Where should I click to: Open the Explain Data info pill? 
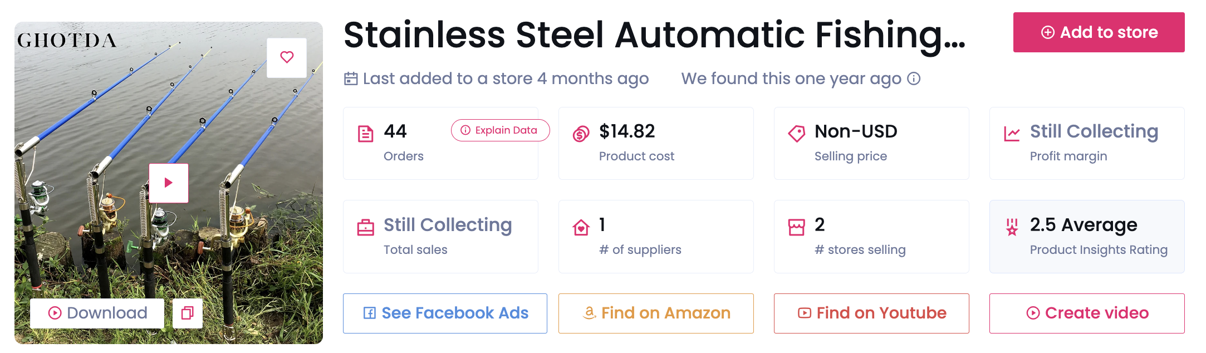[500, 130]
